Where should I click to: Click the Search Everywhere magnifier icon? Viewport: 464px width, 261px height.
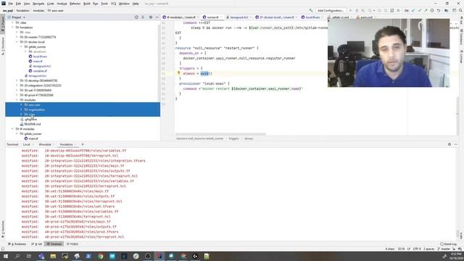pos(460,10)
